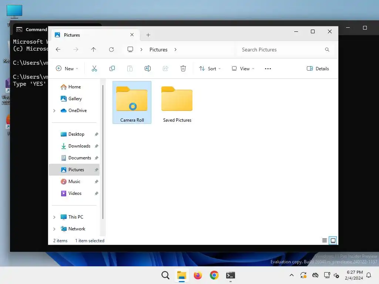Open the notifications bell
Image resolution: width=379 pixels, height=284 pixels.
[369, 275]
